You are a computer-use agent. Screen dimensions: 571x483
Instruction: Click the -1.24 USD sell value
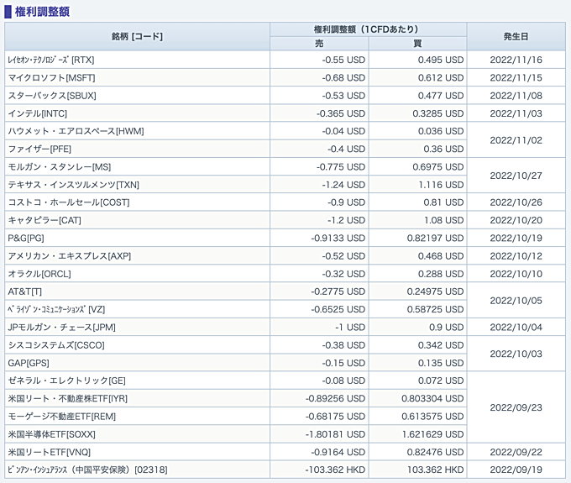click(x=343, y=185)
